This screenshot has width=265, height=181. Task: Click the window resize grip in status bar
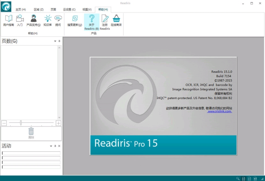(262, 179)
